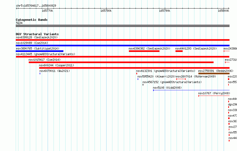The width and height of the screenshot is (237, 151).
Task: Click the blue esv3890765 variant bar
Action: 40,51
